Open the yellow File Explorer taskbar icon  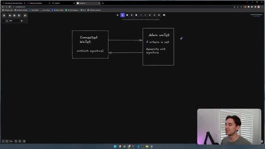coord(147,147)
